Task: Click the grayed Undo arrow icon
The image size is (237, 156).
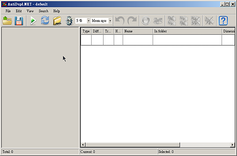Action: (x=120, y=21)
